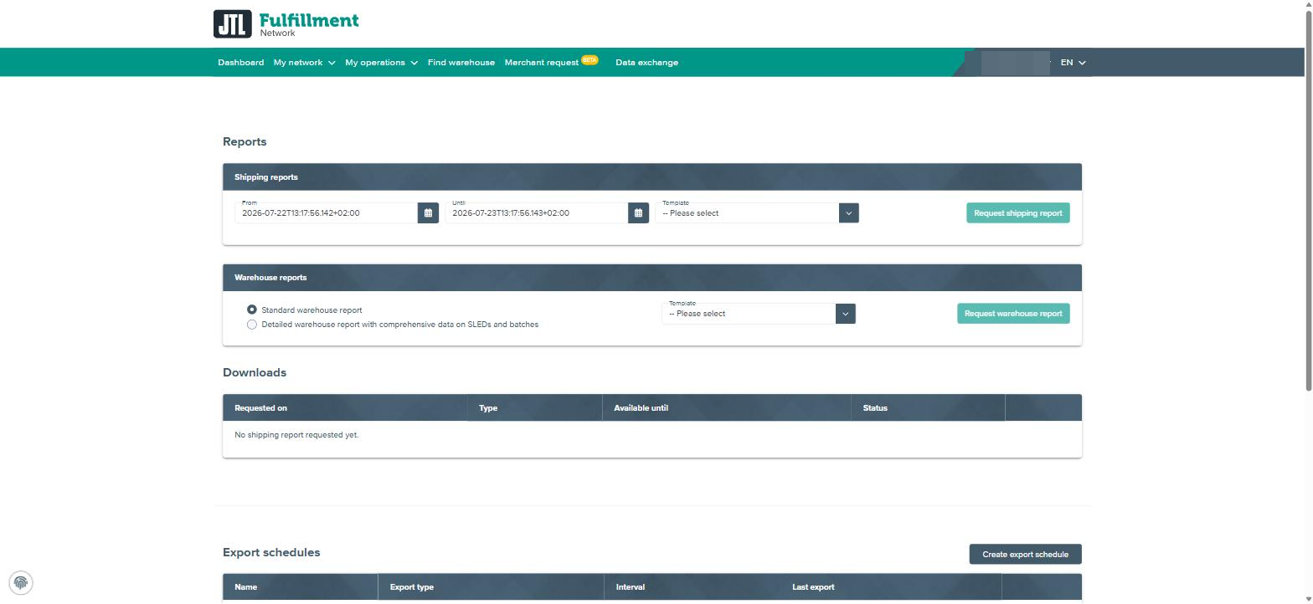Click the Shipping reports panel header
Image resolution: width=1313 pixels, height=604 pixels.
(652, 177)
